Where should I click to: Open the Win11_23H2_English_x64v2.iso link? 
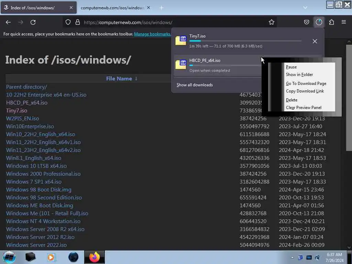(x=43, y=150)
